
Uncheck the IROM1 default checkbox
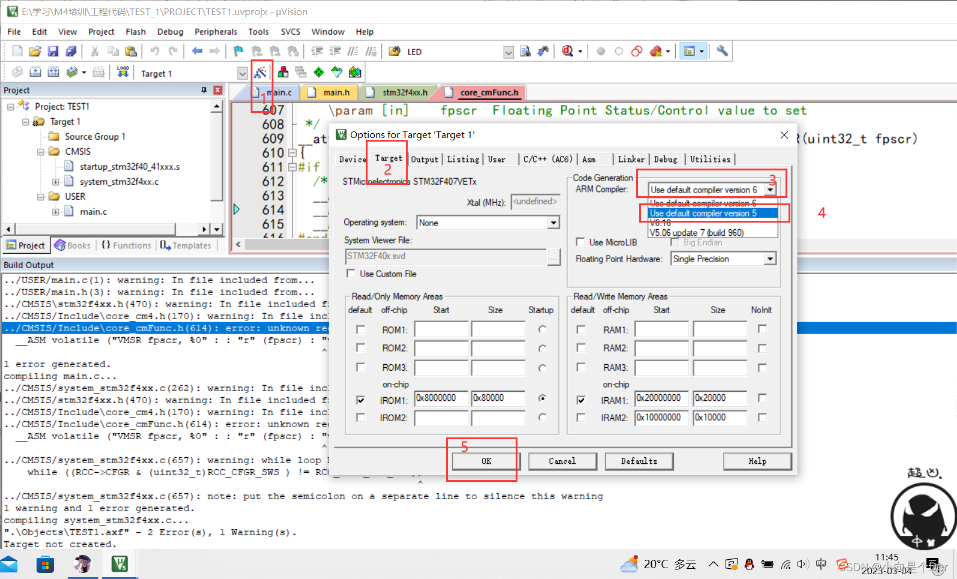tap(360, 400)
